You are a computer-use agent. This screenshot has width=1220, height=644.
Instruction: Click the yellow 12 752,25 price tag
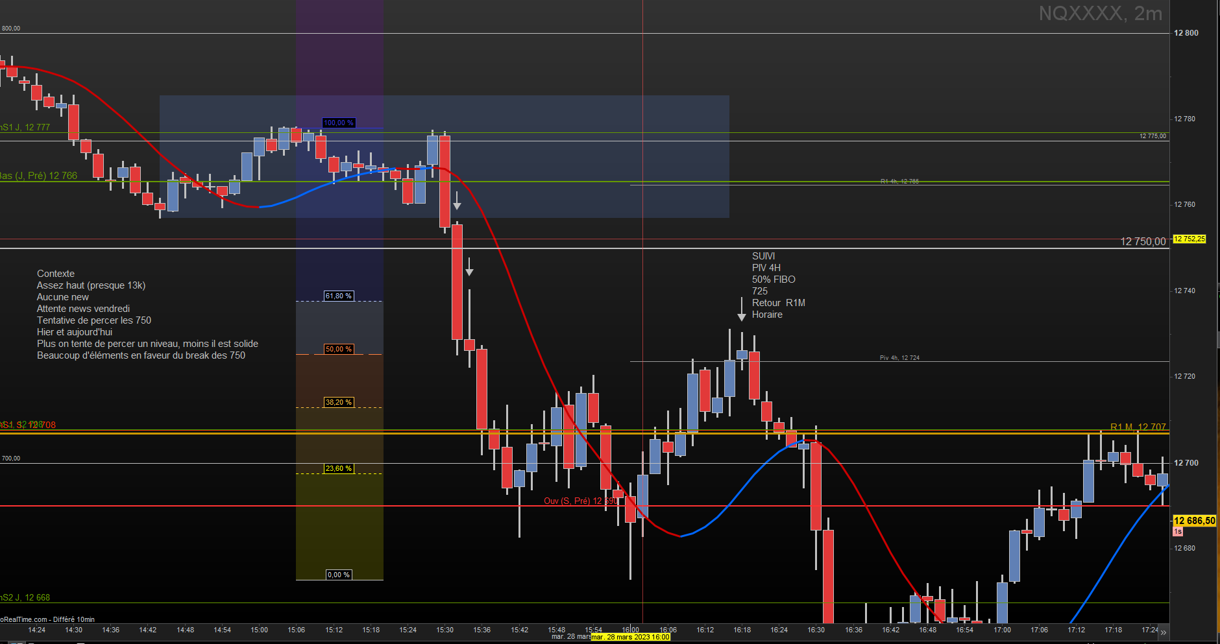1189,239
